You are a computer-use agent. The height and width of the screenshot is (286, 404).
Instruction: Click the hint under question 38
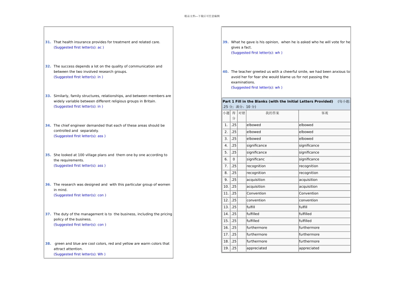(x=80, y=254)
